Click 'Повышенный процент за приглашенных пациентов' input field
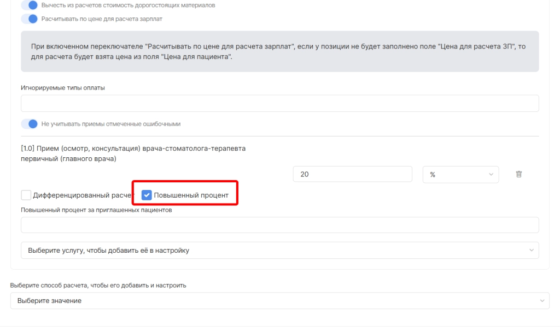The width and height of the screenshot is (560, 327). tap(279, 225)
